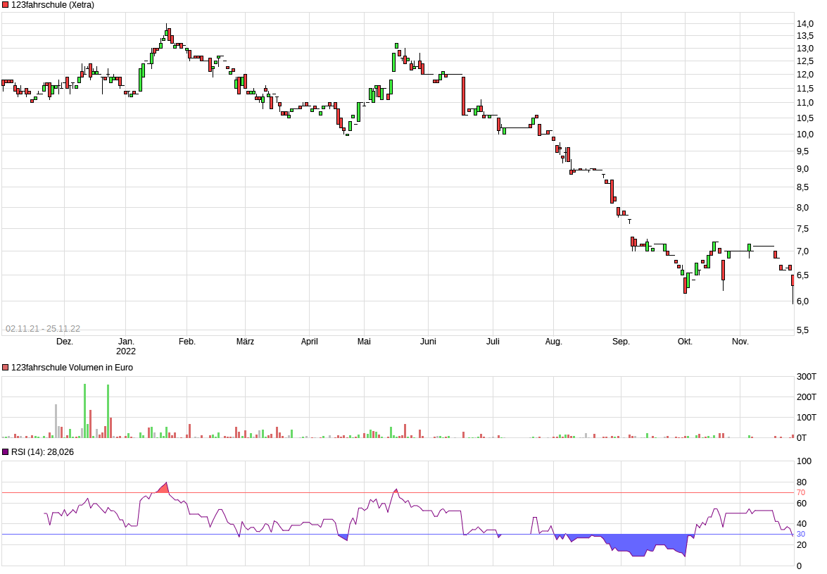Click the 'April' month label
The width and height of the screenshot is (827, 574).
309,342
